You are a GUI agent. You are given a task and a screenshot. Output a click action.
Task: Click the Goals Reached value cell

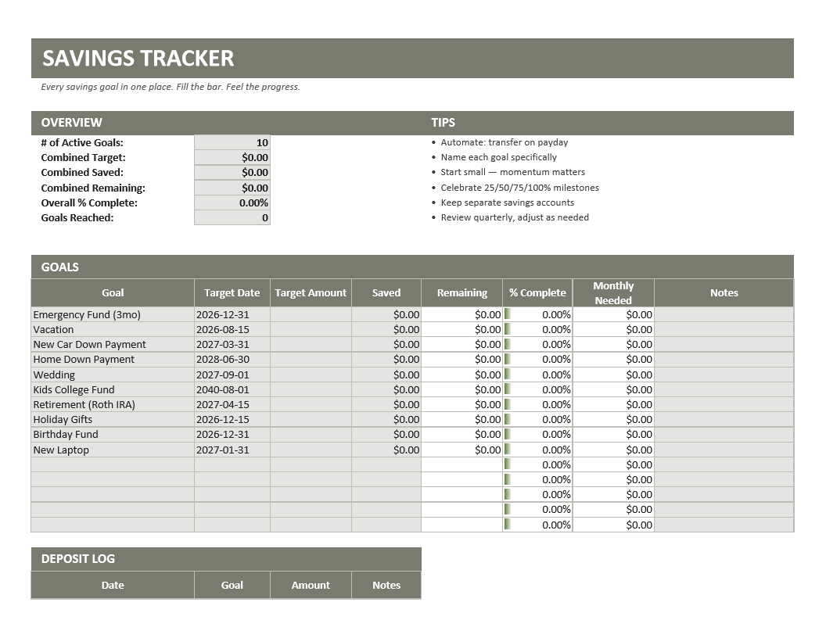[232, 217]
